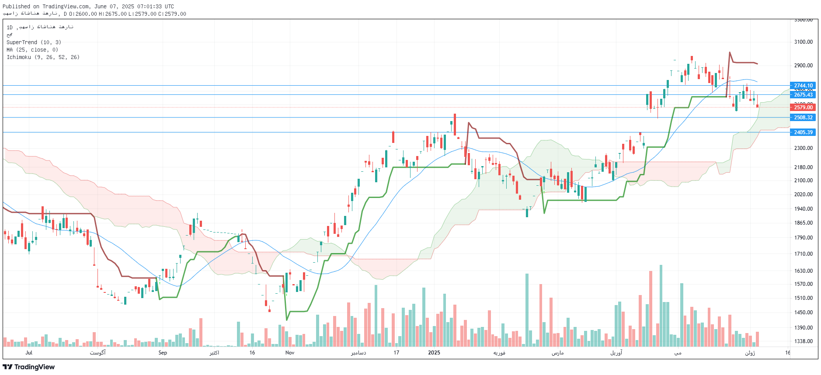Click the آگوست label on time axis

(x=98, y=353)
